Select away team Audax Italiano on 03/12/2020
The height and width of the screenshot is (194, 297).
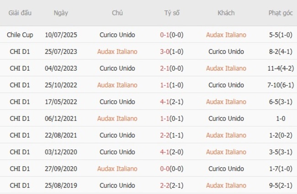(226, 152)
